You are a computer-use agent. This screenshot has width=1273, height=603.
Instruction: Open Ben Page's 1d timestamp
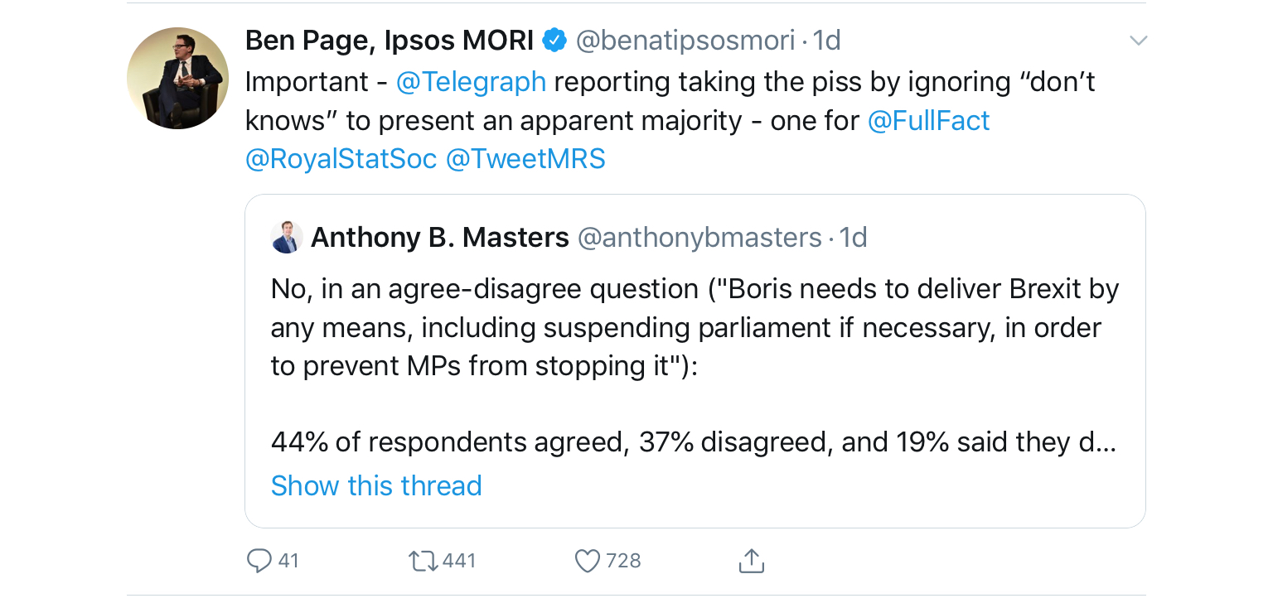826,41
